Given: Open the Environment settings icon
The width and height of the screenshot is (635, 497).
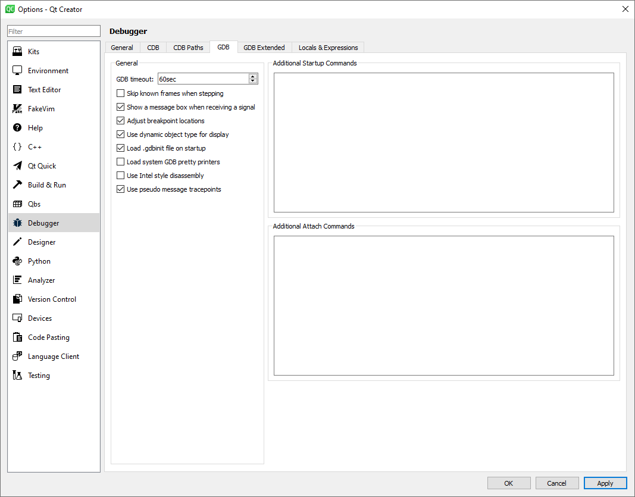Looking at the screenshot, I should pyautogui.click(x=17, y=70).
